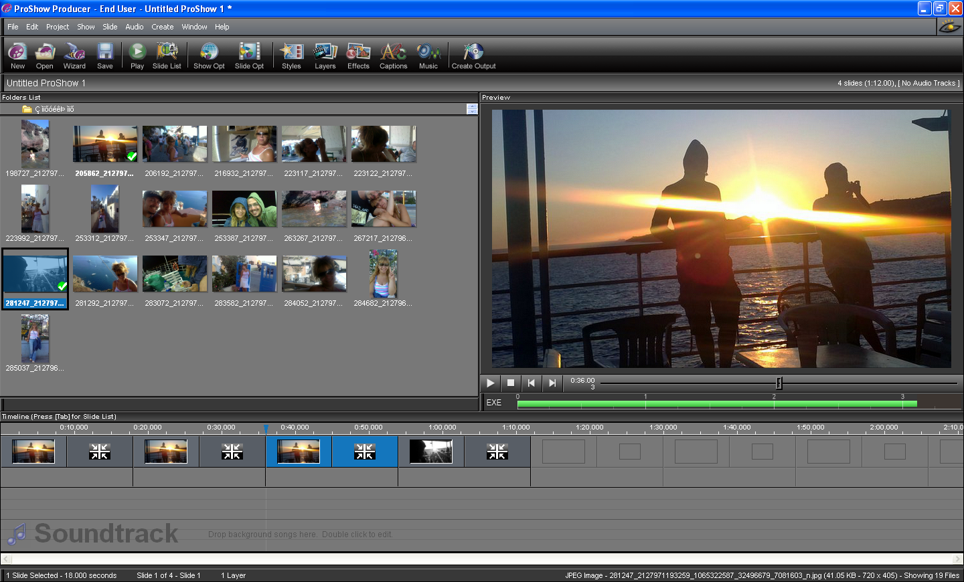Click transition icon after first timeline slide
This screenshot has height=582, width=964.
click(x=99, y=452)
